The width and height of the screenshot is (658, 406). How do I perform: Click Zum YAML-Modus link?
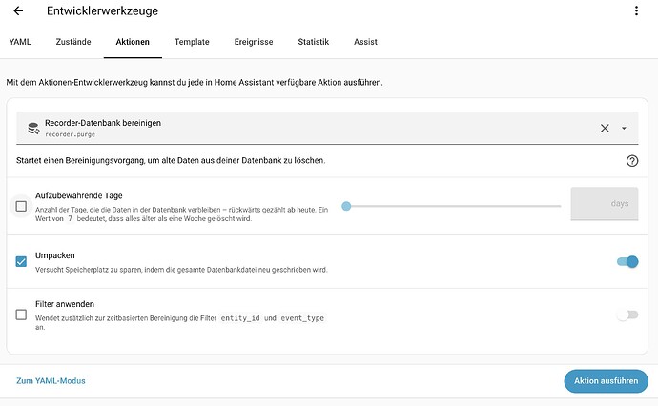pos(51,381)
